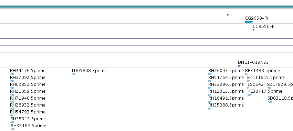Select the RE38717.5prime EST label

265,91
